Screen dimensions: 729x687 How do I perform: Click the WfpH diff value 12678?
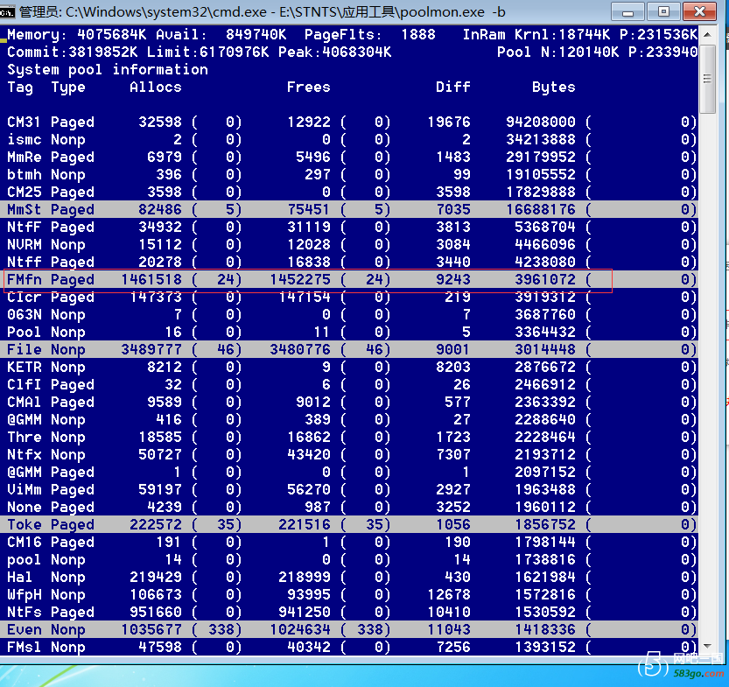pyautogui.click(x=449, y=595)
